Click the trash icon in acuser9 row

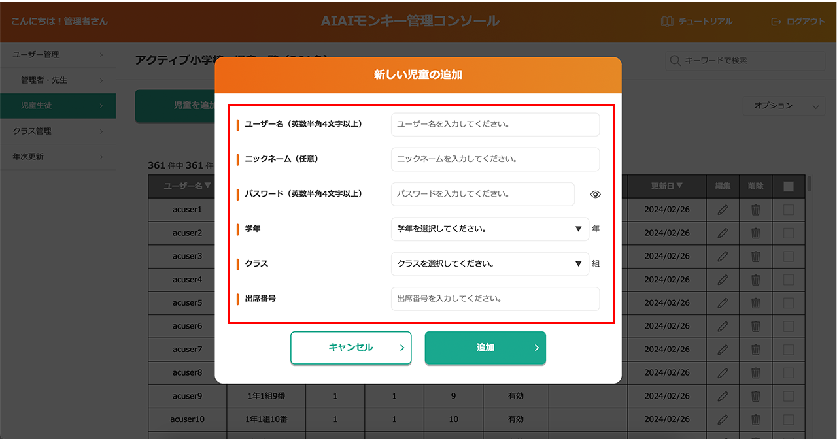coord(755,396)
